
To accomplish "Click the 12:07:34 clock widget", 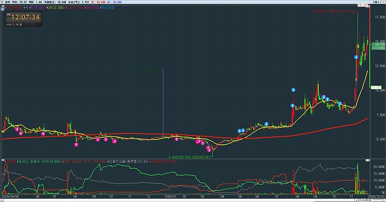I will pos(24,17).
